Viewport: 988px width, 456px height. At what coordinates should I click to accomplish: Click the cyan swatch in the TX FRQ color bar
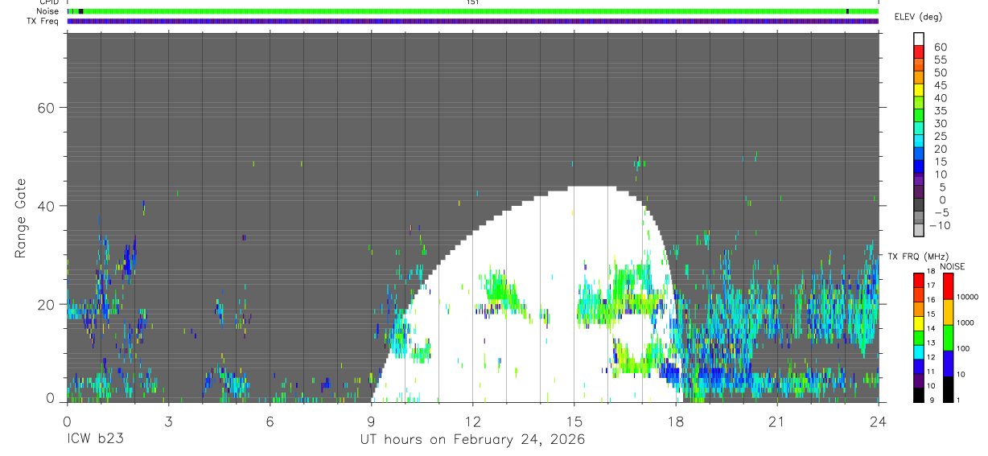pos(918,351)
